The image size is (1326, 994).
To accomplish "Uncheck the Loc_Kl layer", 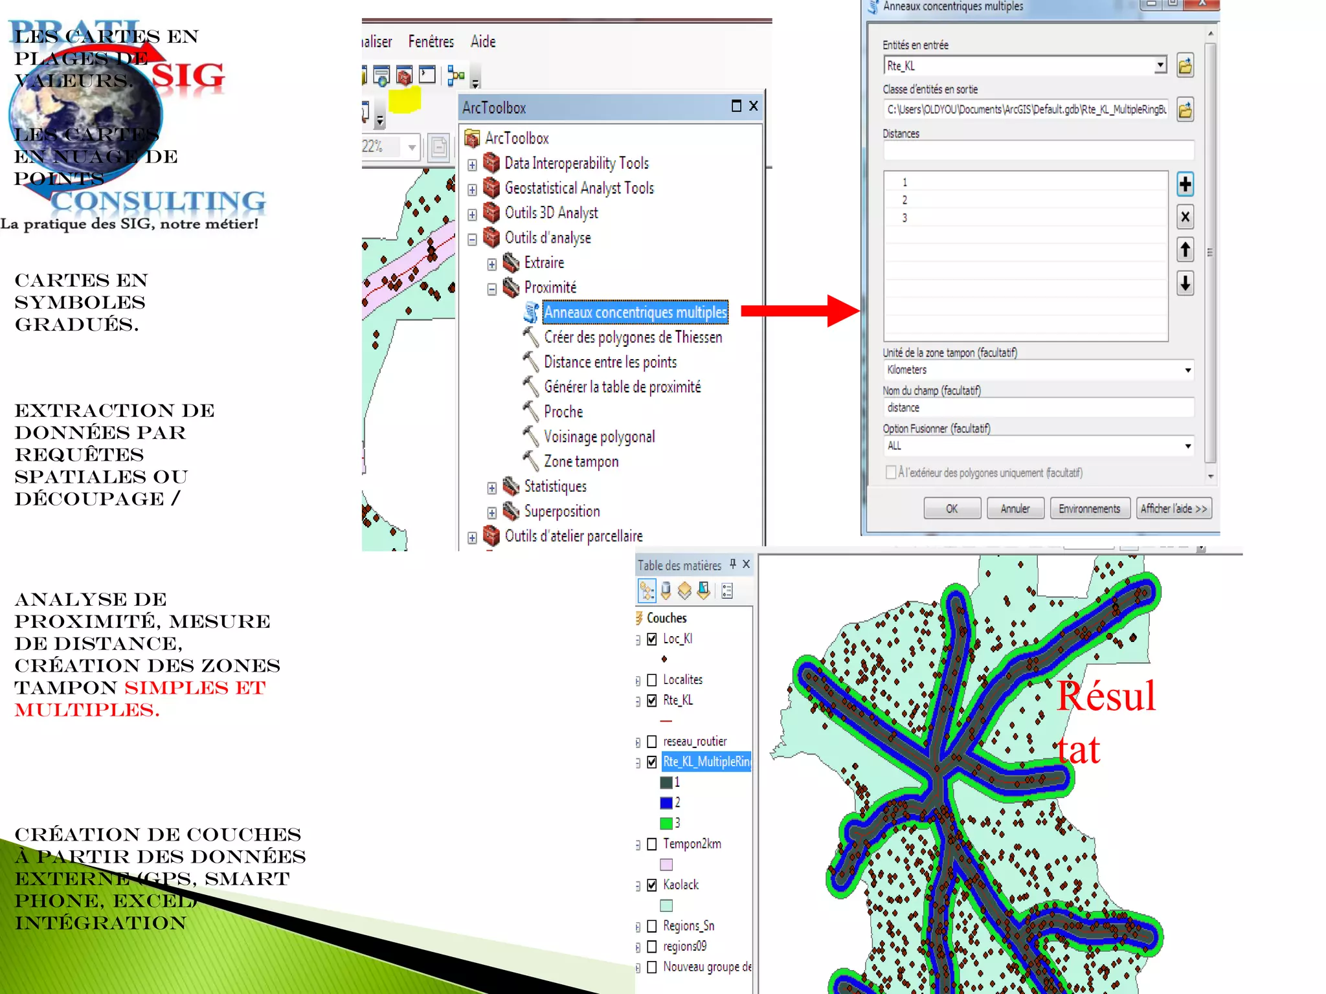I will click(652, 639).
